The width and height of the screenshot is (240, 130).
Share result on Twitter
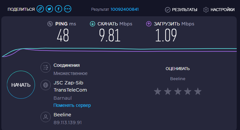pos(49,9)
